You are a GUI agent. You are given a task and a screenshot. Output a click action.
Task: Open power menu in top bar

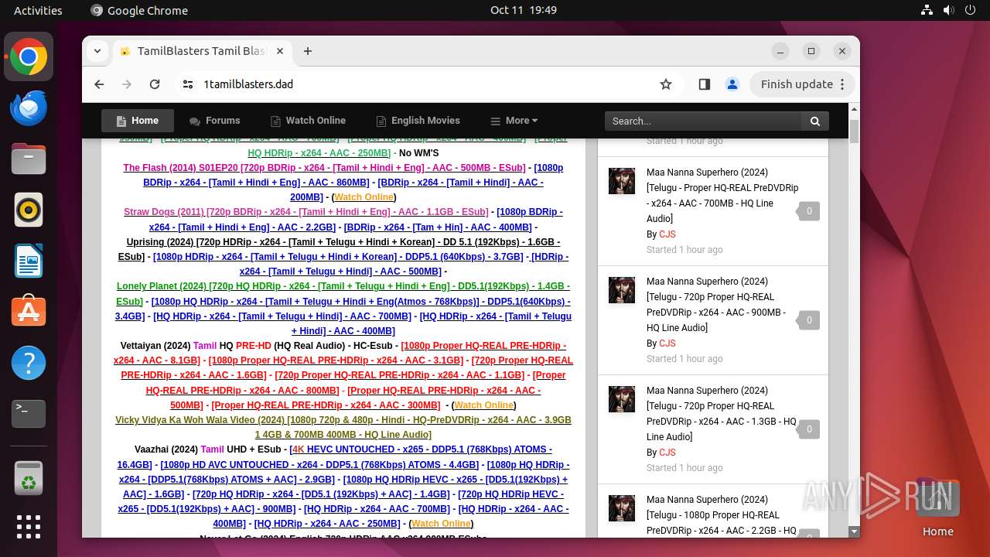click(971, 10)
